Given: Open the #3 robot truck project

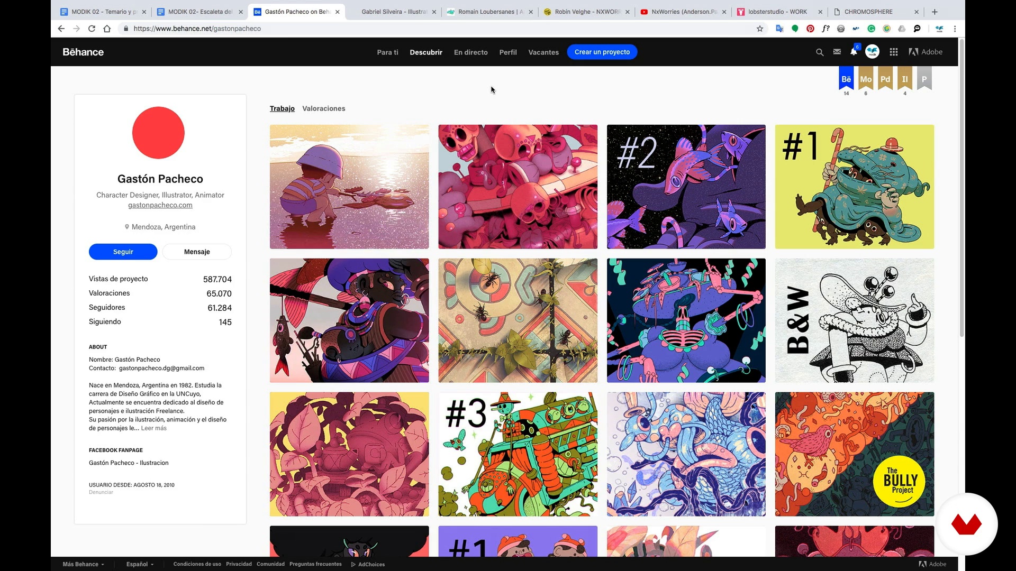Looking at the screenshot, I should 518,454.
